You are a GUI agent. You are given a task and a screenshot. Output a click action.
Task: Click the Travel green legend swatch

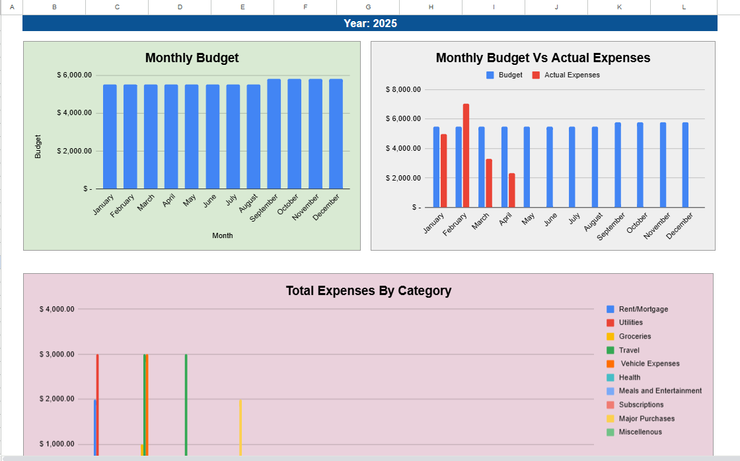coord(610,350)
